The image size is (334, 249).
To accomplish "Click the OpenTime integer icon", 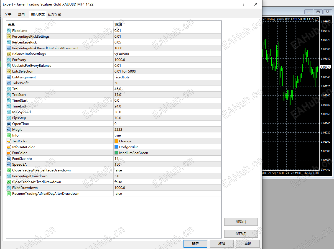I will [x=9, y=124].
